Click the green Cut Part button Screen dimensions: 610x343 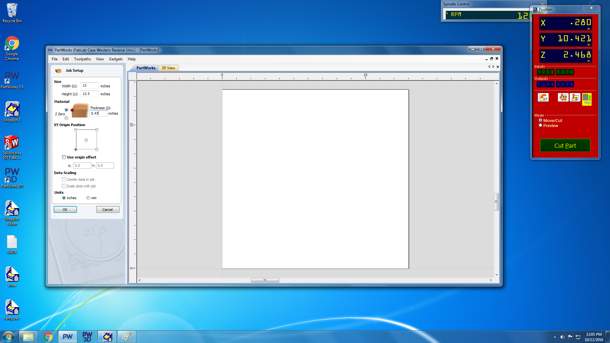(565, 145)
